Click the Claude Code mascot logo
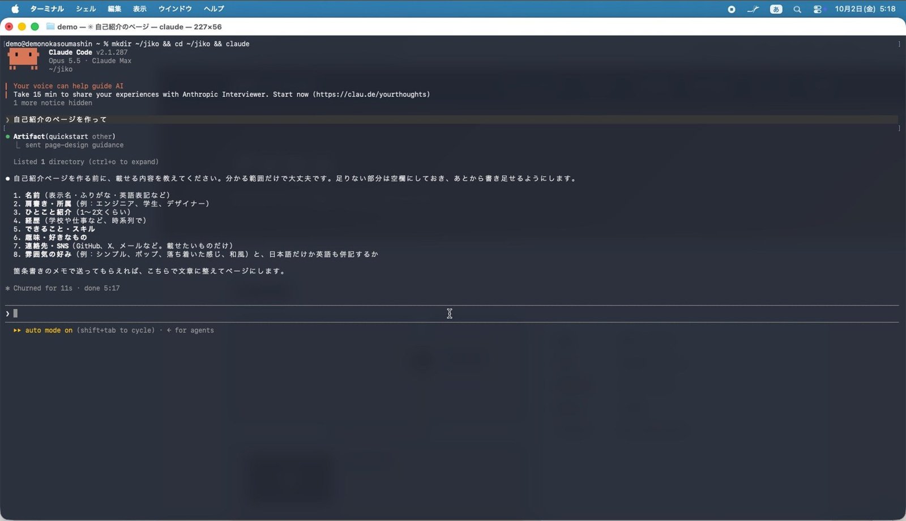 tap(23, 58)
